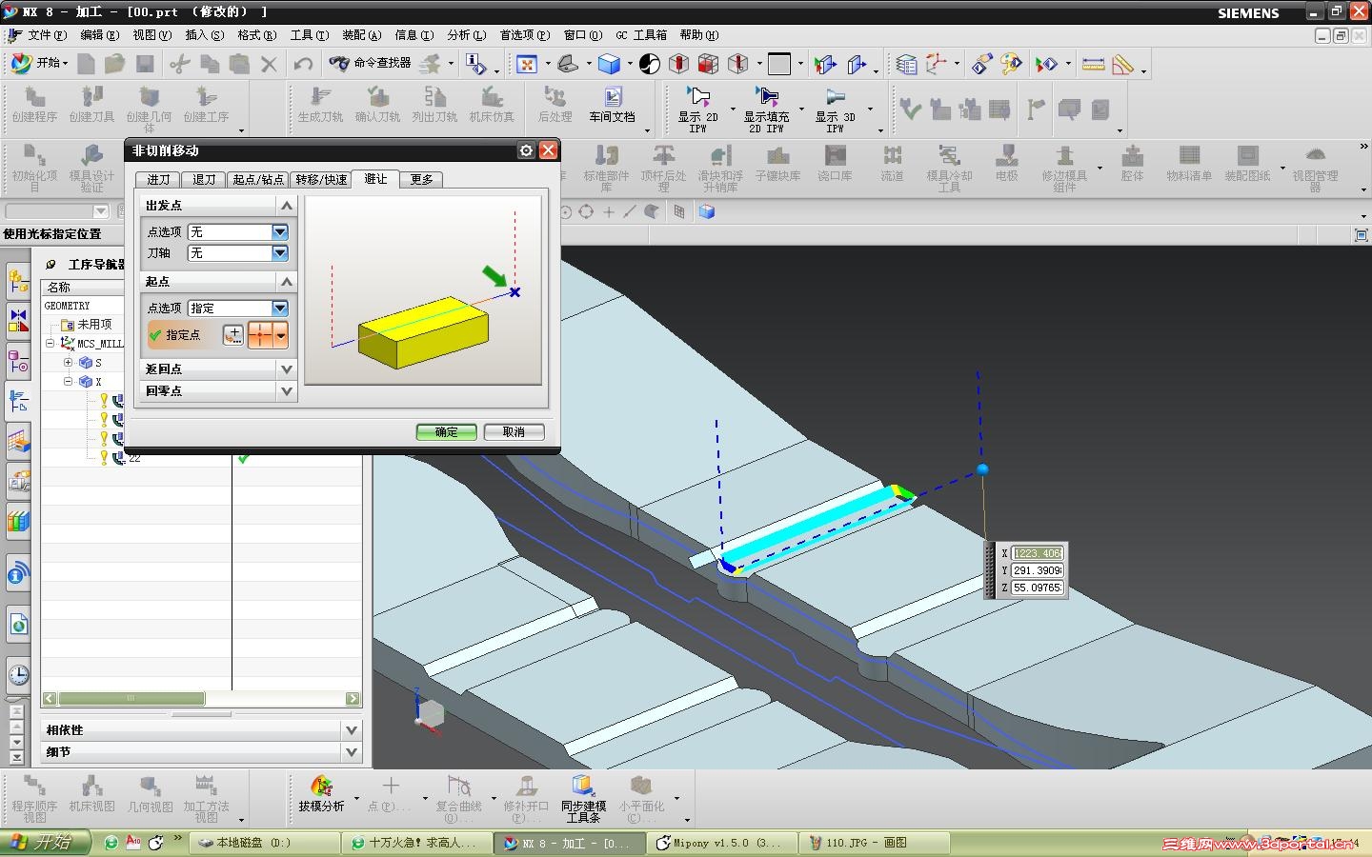Open point type arrow beside orange icon
The image size is (1372, 857).
pos(280,334)
